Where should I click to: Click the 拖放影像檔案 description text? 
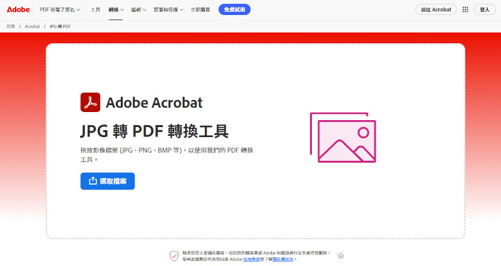(x=167, y=155)
